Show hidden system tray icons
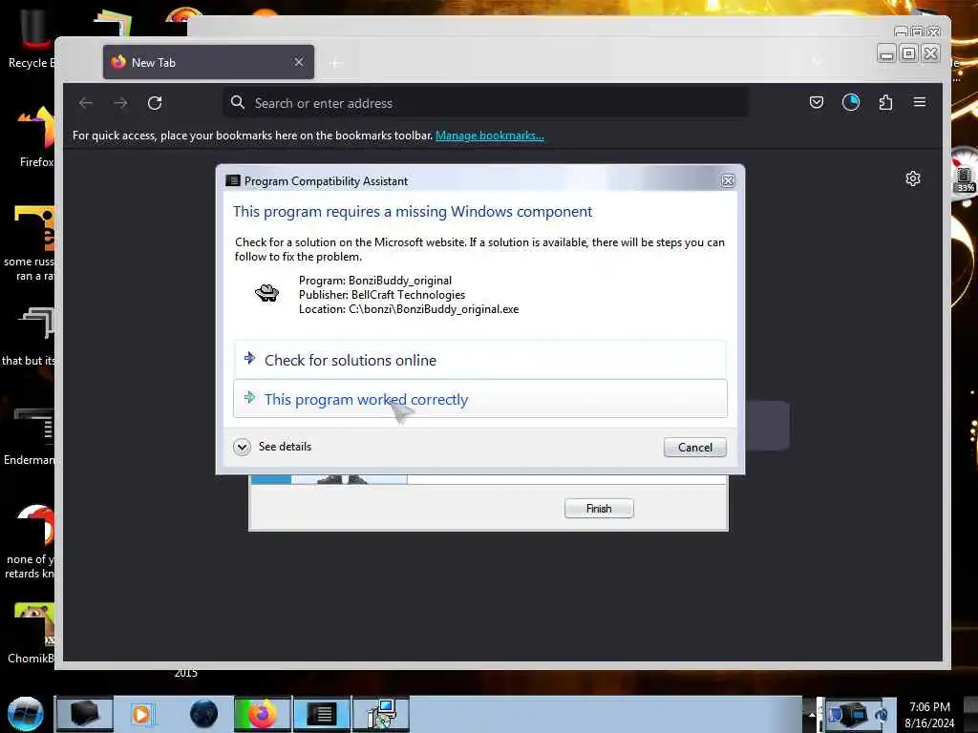Viewport: 978px width, 733px height. pyautogui.click(x=812, y=714)
